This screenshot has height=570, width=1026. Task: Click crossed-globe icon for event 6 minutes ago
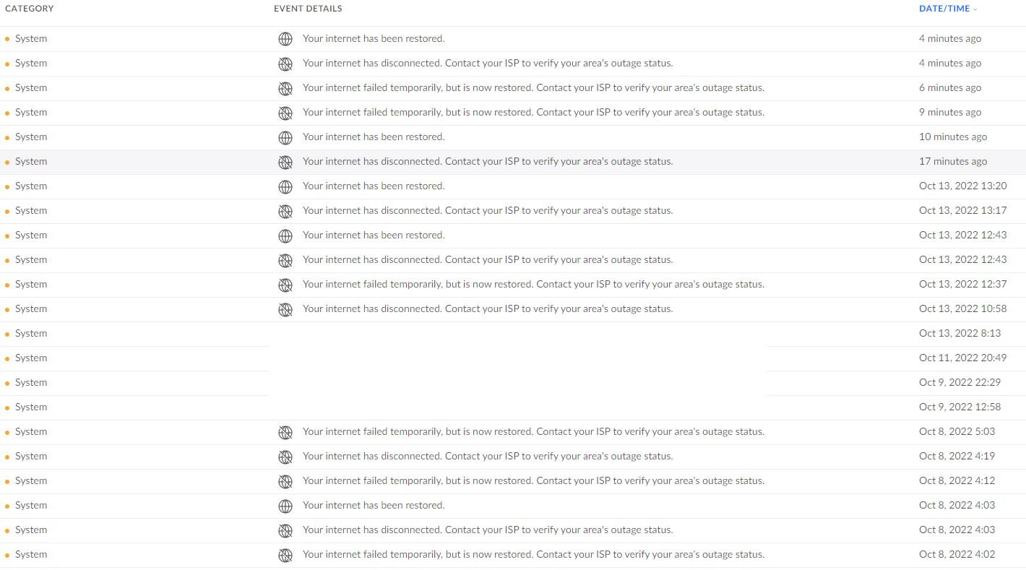pos(285,88)
